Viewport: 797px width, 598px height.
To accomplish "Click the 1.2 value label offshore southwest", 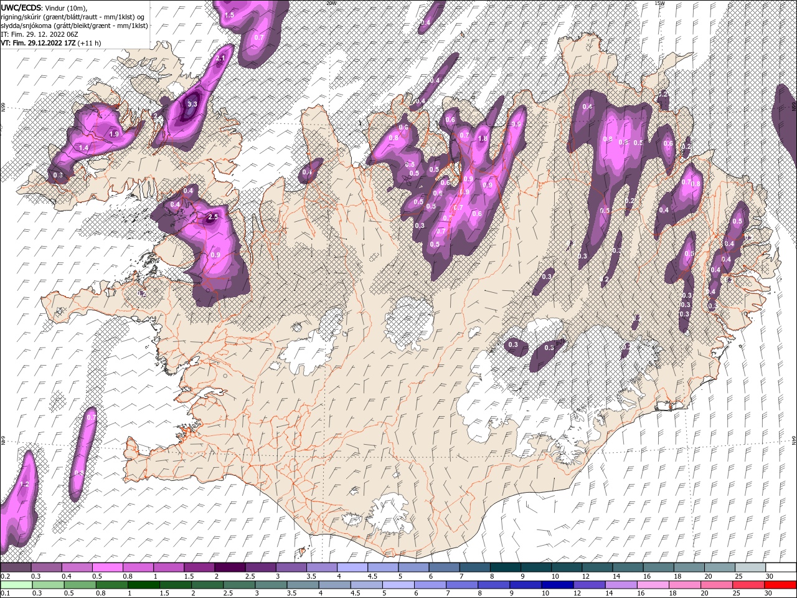I will 25,484.
